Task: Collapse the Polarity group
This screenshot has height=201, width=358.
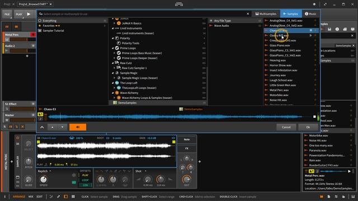Action: tap(113, 39)
